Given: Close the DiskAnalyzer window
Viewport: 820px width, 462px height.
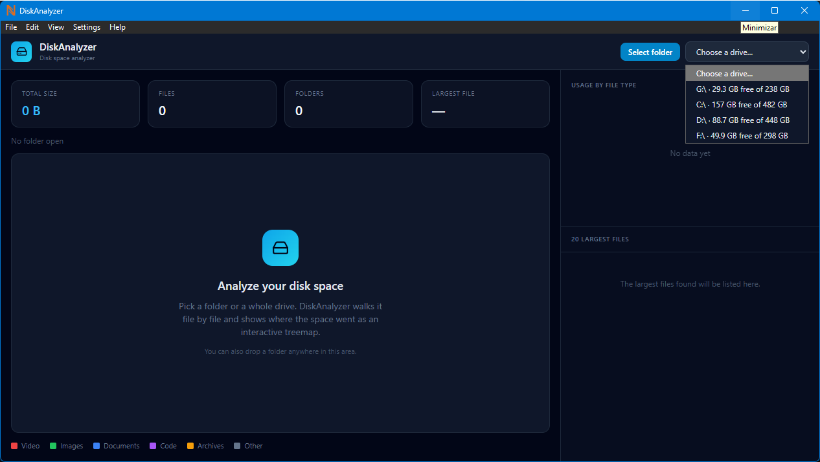Looking at the screenshot, I should pos(804,10).
